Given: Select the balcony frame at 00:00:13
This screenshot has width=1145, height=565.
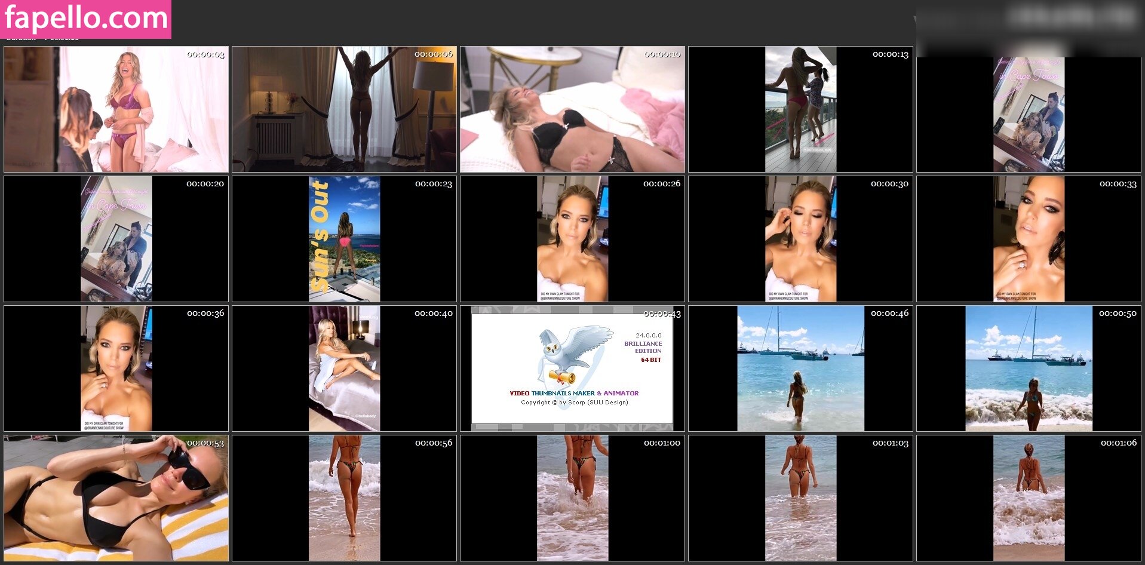Looking at the screenshot, I should [x=800, y=109].
